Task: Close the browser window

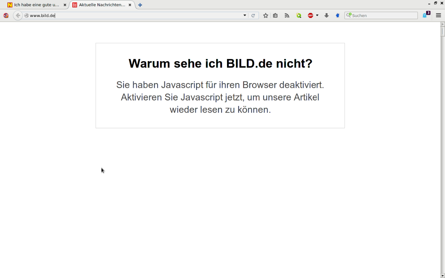Action: point(442,3)
